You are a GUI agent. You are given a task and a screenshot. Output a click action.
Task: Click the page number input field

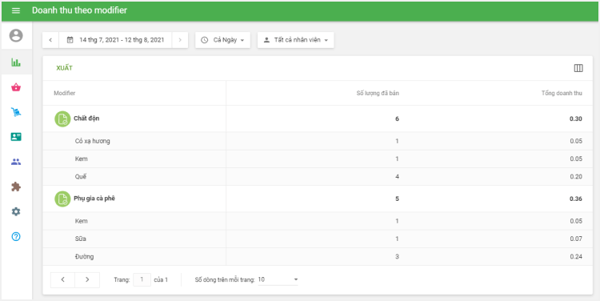[x=142, y=279]
